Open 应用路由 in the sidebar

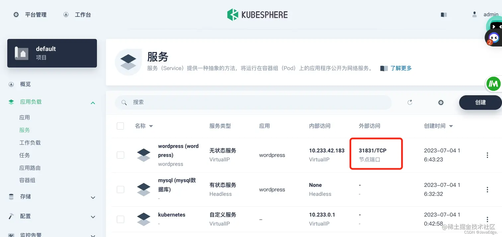tap(30, 168)
